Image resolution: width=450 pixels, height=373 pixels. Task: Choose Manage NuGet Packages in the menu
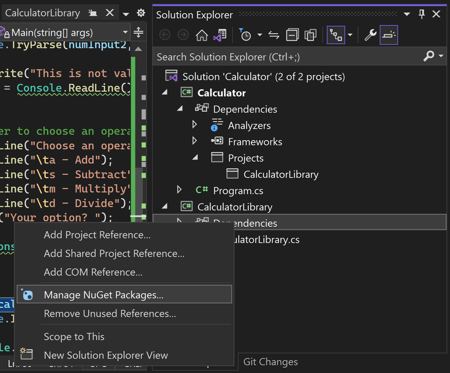pos(103,295)
